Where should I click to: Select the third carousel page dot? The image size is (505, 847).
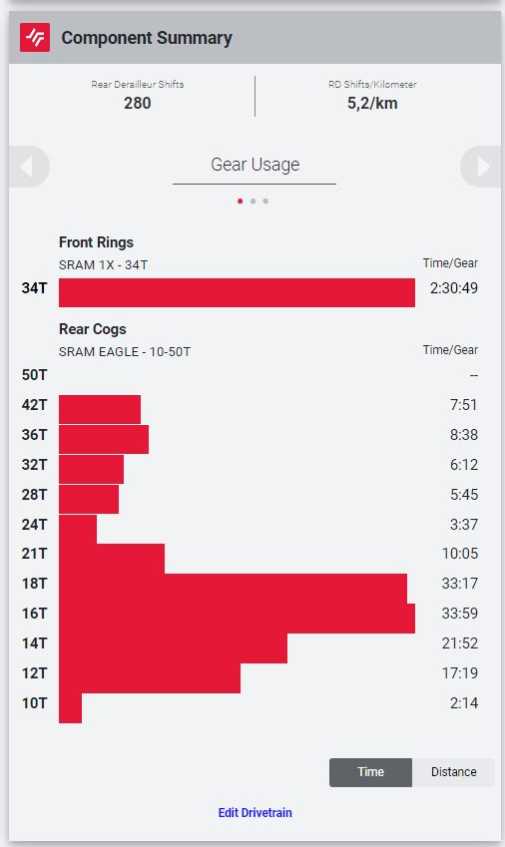(265, 201)
